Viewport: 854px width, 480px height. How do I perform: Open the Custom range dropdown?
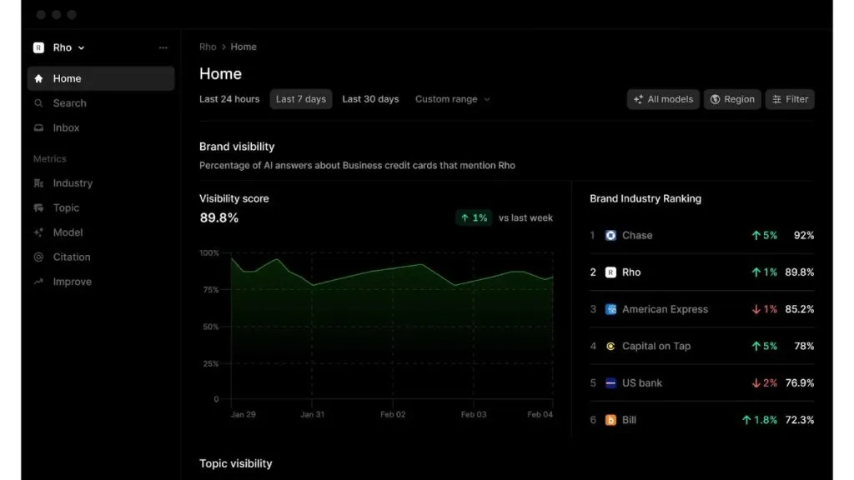(x=453, y=99)
